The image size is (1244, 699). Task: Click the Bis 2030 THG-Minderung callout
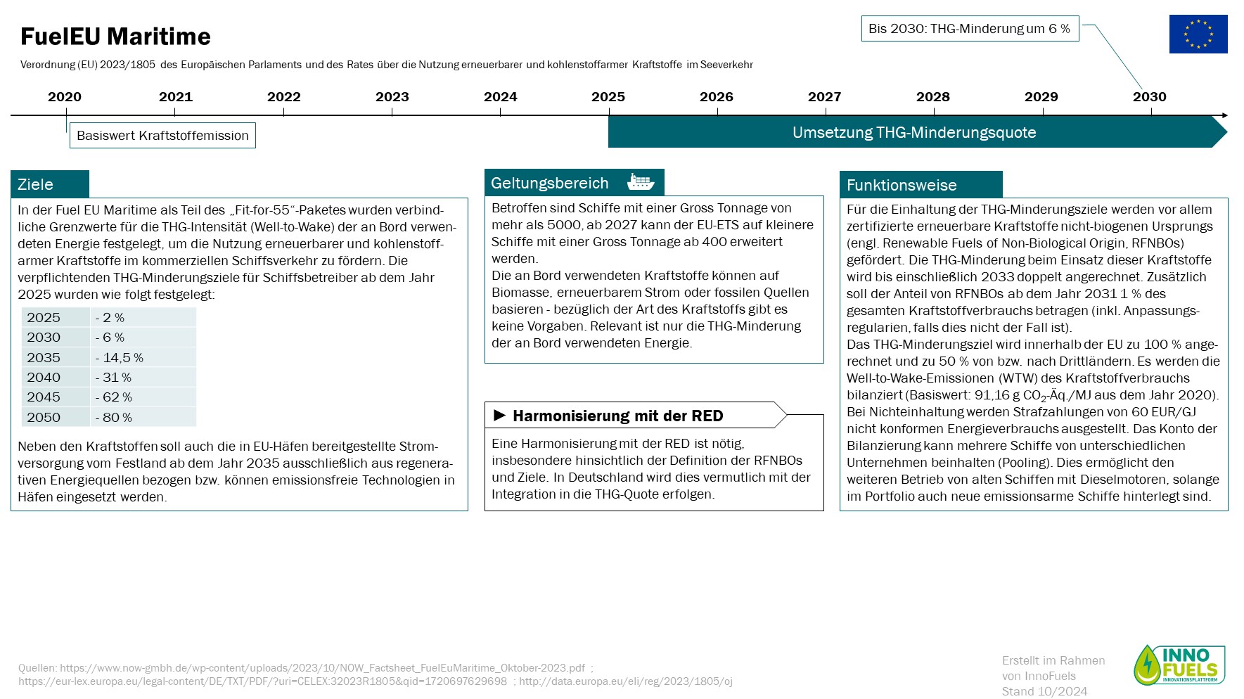[970, 29]
